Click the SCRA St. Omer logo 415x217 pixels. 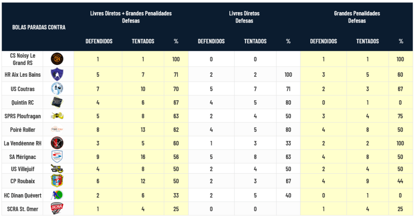tap(57, 209)
